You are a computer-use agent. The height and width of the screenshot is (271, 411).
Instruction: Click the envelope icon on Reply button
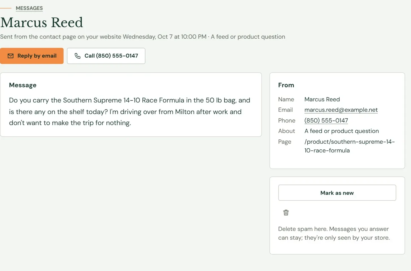(10, 56)
